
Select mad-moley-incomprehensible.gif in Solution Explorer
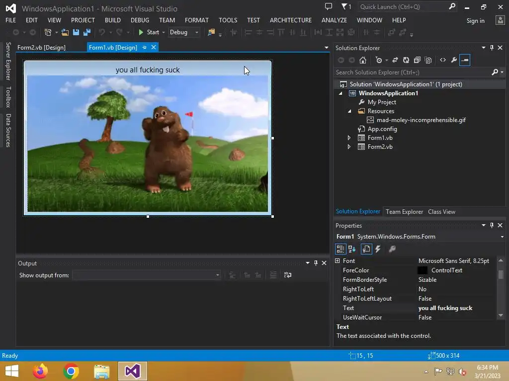(421, 120)
